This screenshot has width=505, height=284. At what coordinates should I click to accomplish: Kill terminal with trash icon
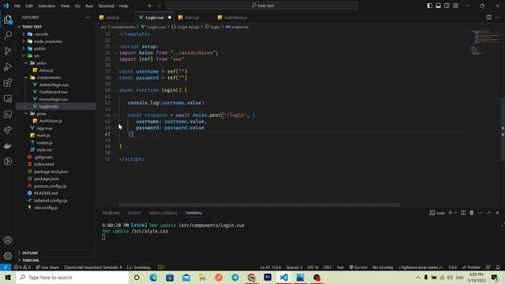(472, 213)
